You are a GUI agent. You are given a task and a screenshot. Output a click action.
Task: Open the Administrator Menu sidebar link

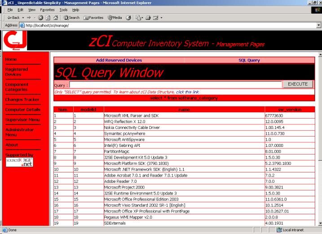point(19,132)
